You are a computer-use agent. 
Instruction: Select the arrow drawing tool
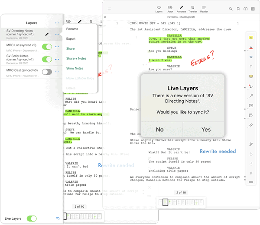click(251, 96)
